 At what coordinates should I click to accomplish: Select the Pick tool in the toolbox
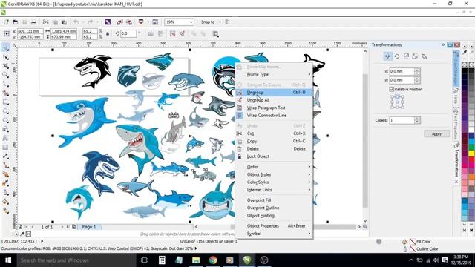pyautogui.click(x=5, y=47)
